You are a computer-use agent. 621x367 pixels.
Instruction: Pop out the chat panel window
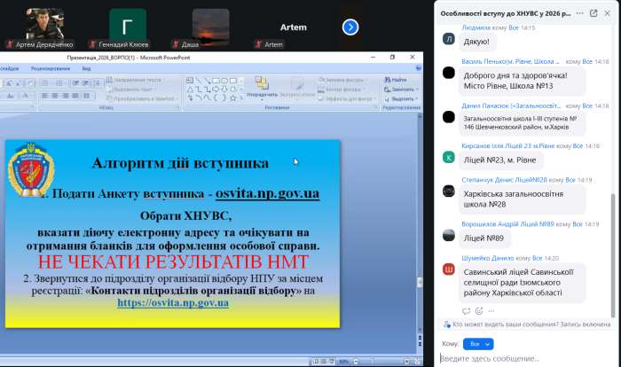[593, 13]
